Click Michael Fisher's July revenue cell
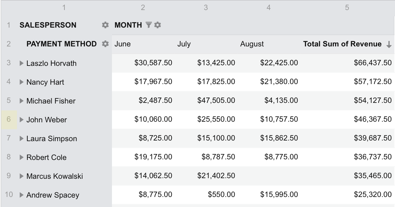The height and width of the screenshot is (207, 395). (x=216, y=101)
